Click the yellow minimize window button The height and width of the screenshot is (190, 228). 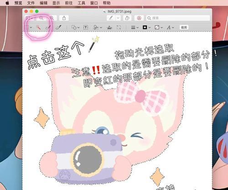[31, 11]
